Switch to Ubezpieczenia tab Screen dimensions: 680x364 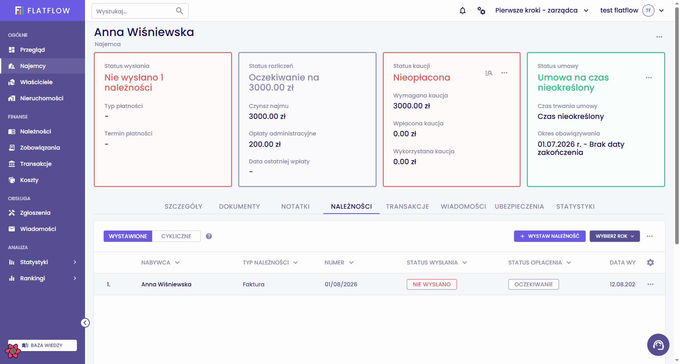click(x=519, y=207)
